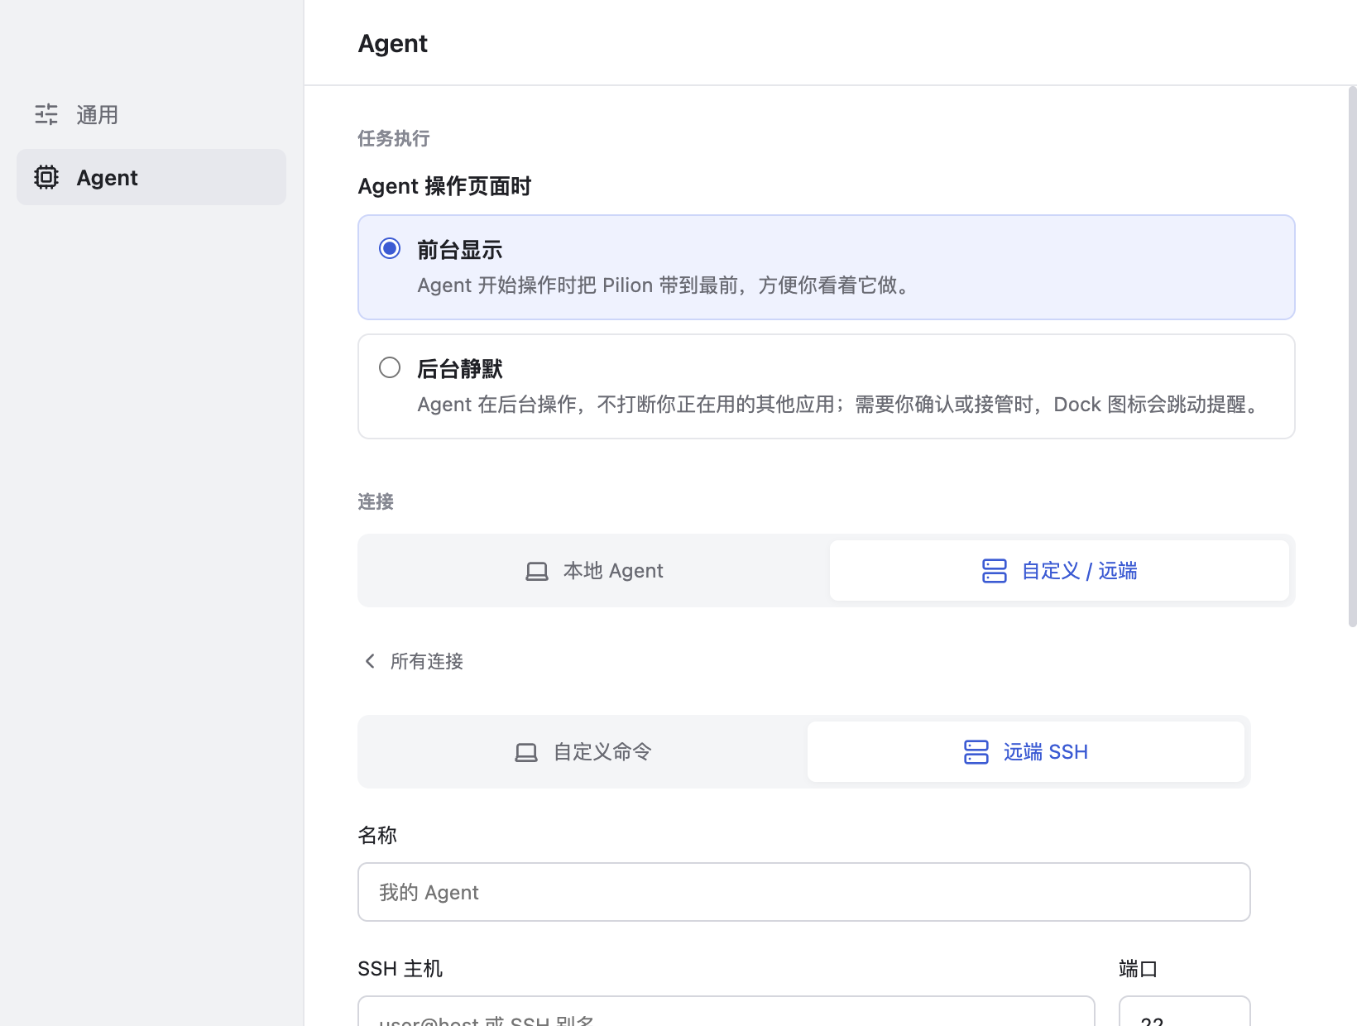The height and width of the screenshot is (1026, 1357).
Task: Click the 连接 section heading
Action: pyautogui.click(x=376, y=501)
